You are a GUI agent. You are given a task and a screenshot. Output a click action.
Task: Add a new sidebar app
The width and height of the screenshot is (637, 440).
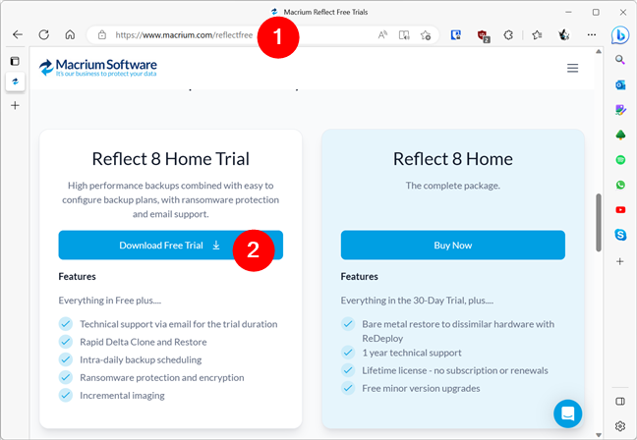click(x=620, y=261)
